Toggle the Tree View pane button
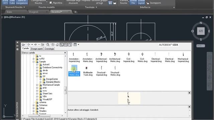The width and height of the screenshot is (214, 120). pyautogui.click(x=62, y=45)
